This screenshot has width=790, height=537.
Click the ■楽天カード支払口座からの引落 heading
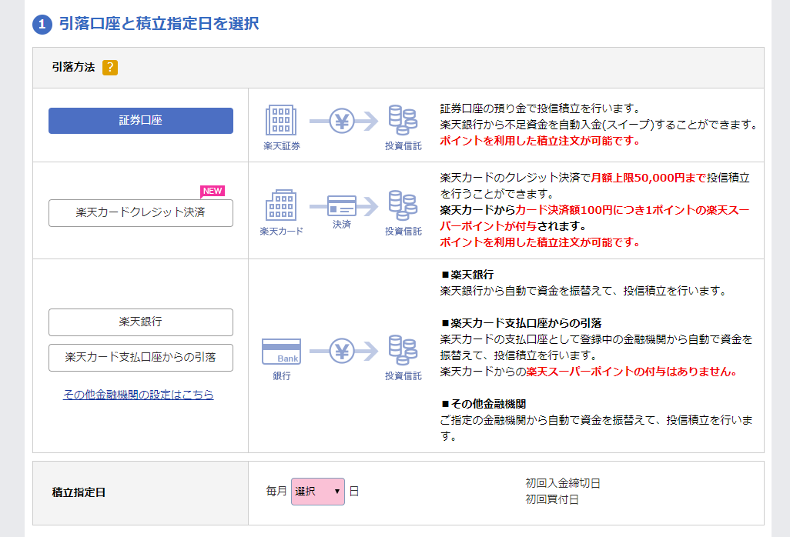tap(521, 323)
